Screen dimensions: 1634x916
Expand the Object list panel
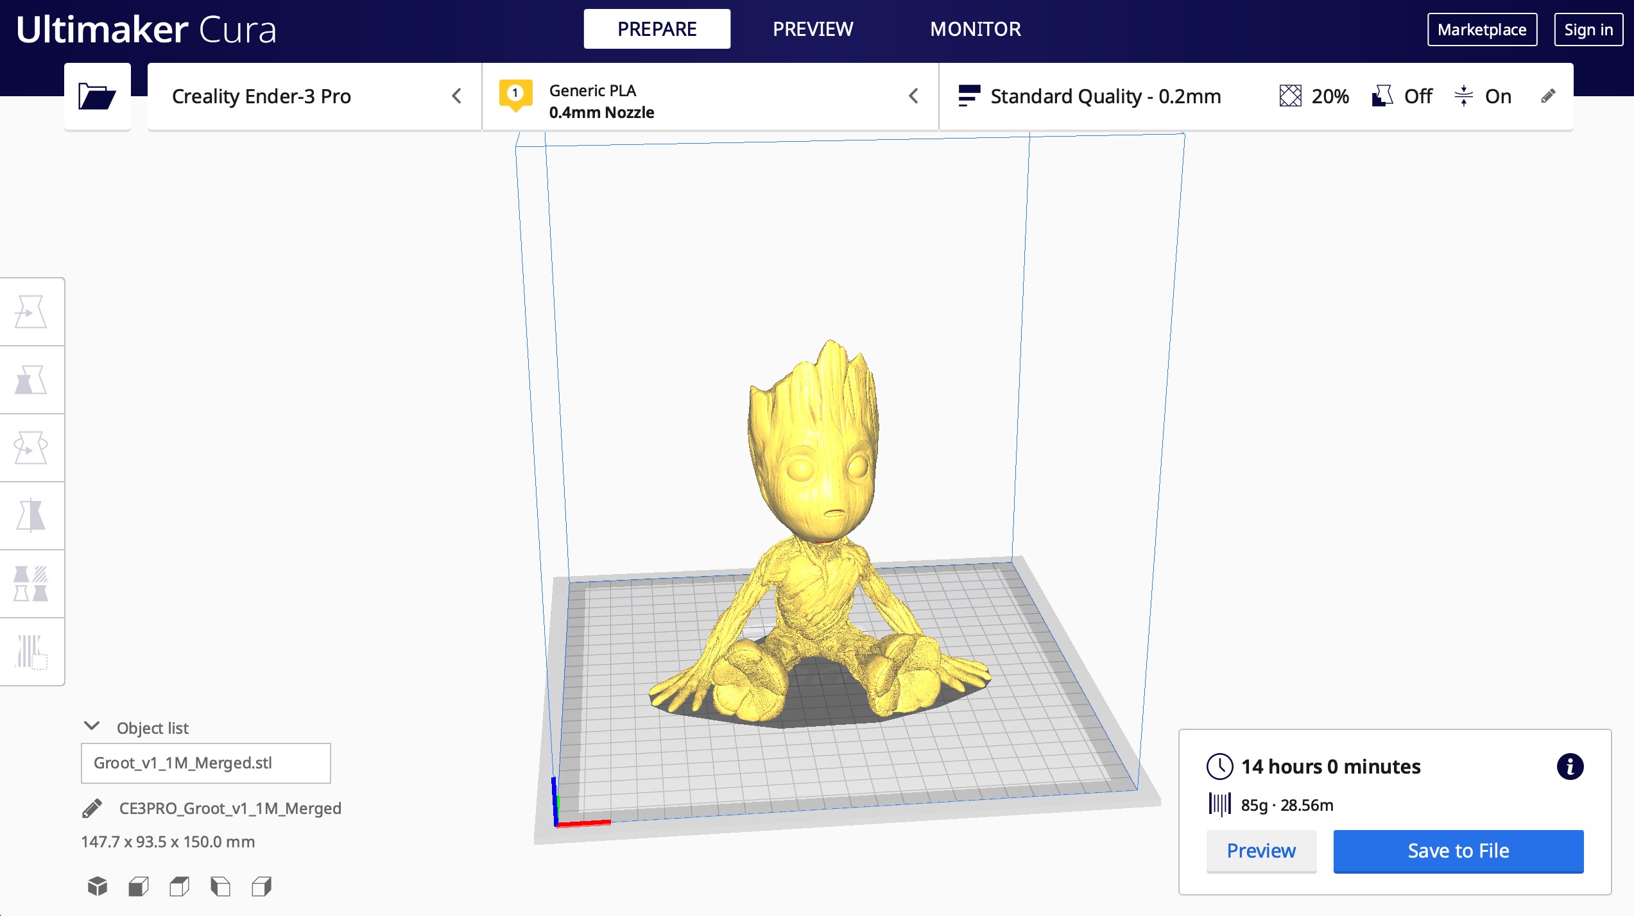point(93,727)
